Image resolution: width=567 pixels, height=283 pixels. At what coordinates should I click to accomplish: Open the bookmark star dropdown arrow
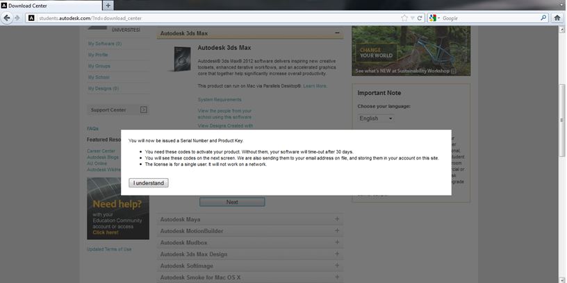[412, 18]
